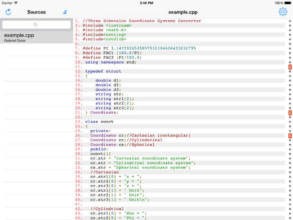Tap 'Coordinate cs;//Spherical' line
293x220 pixels.
[x=122, y=145]
